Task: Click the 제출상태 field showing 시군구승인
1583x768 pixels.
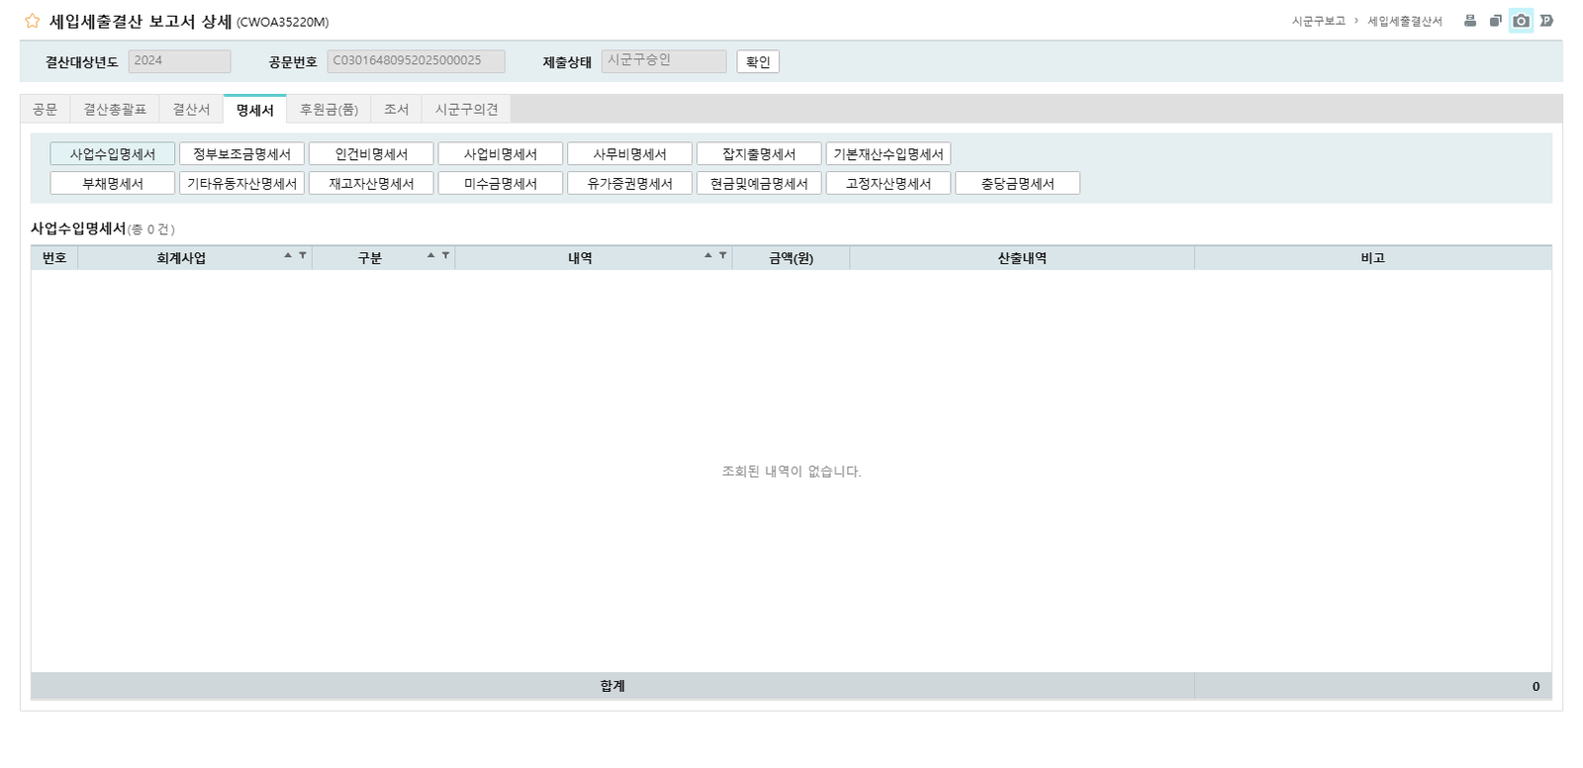Action: coord(664,61)
